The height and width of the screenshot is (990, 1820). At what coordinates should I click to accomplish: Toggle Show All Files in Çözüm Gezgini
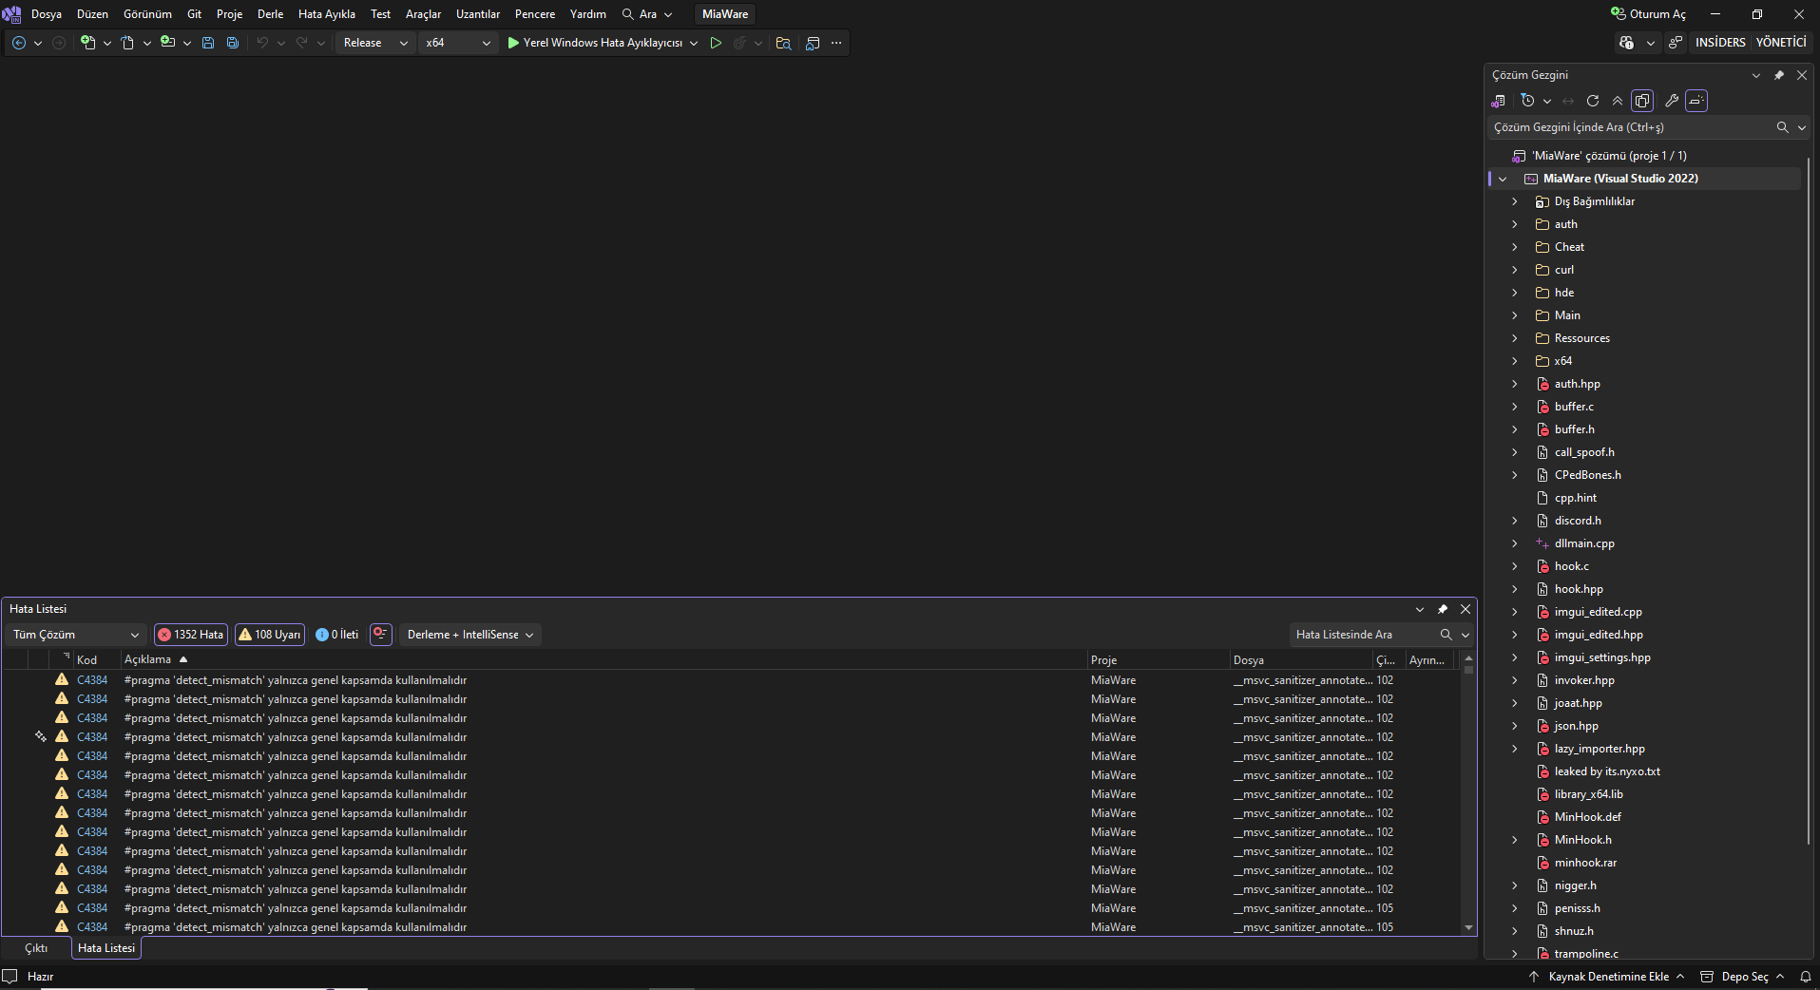[x=1642, y=101]
